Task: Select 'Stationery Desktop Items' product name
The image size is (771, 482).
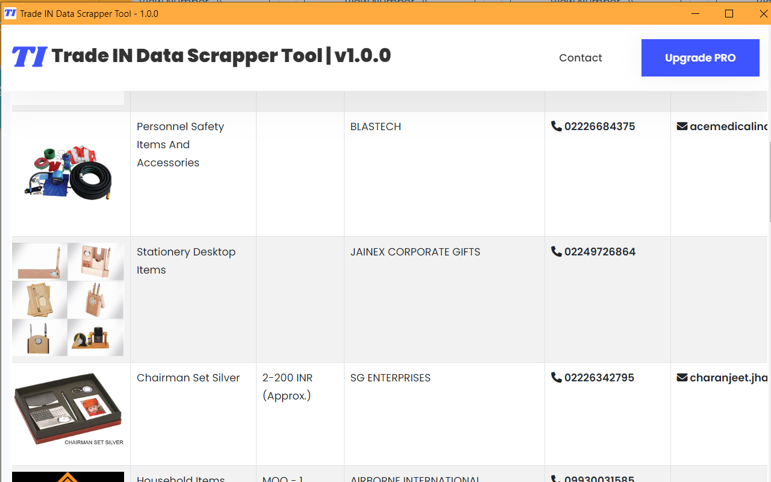Action: 186,260
